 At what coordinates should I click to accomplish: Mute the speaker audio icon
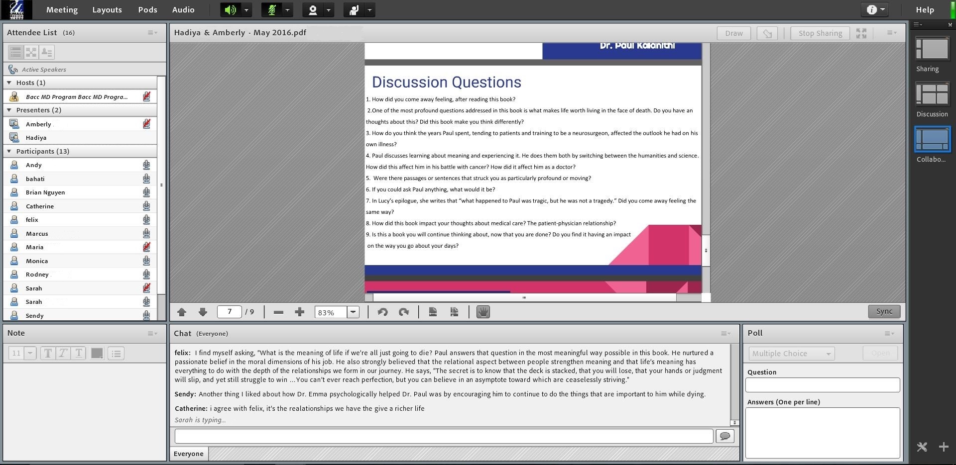click(230, 10)
